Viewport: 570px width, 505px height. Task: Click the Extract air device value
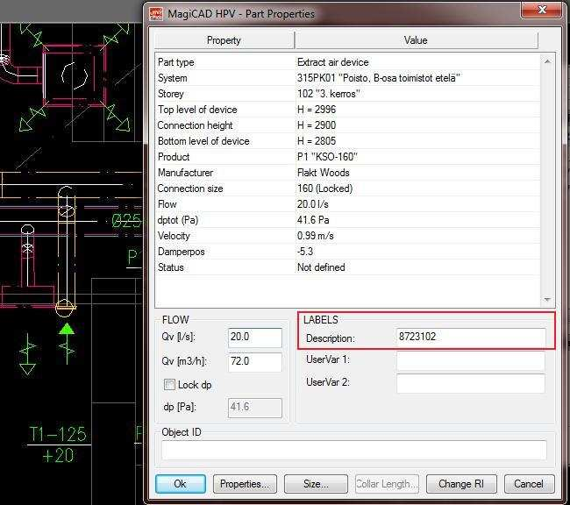tap(332, 62)
